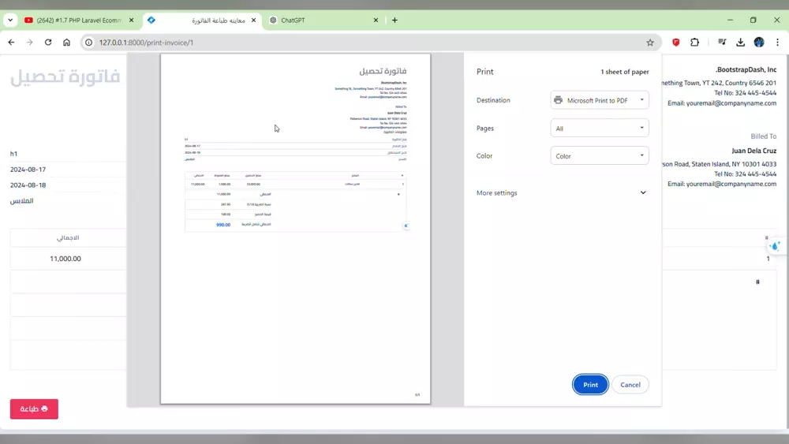Open the Downloads icon
The height and width of the screenshot is (444, 789).
740,43
